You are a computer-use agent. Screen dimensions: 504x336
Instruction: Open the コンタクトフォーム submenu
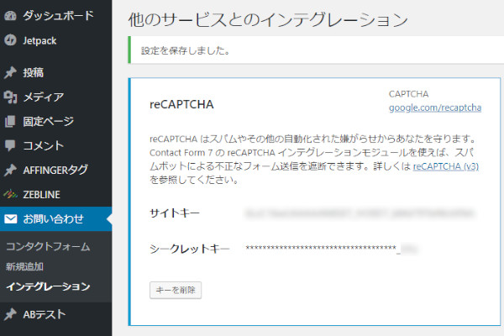click(x=48, y=246)
